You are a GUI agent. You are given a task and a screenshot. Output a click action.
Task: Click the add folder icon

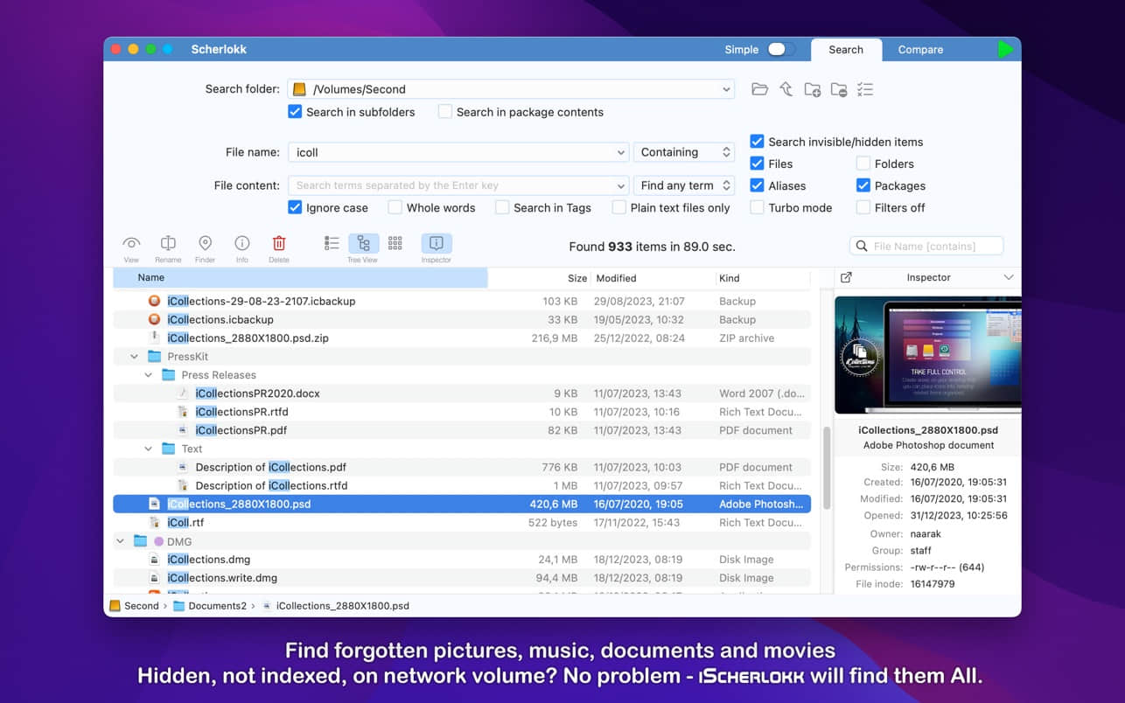point(812,89)
